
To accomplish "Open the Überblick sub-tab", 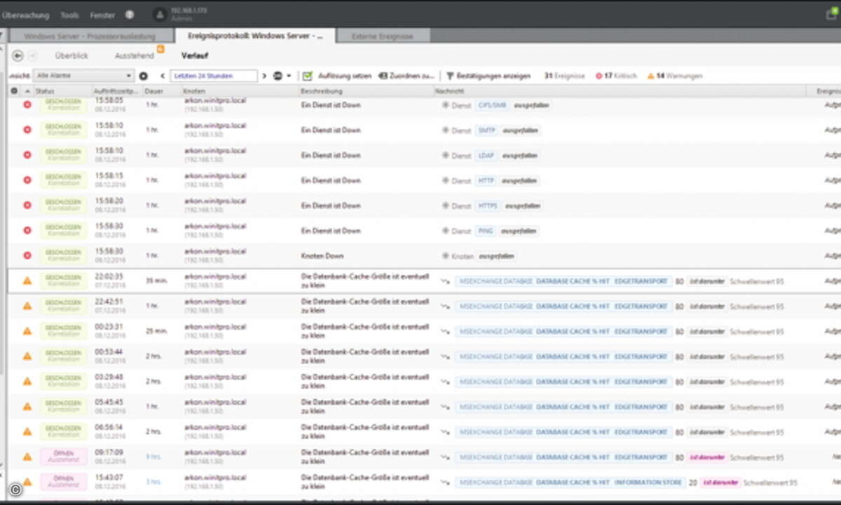I will click(71, 55).
